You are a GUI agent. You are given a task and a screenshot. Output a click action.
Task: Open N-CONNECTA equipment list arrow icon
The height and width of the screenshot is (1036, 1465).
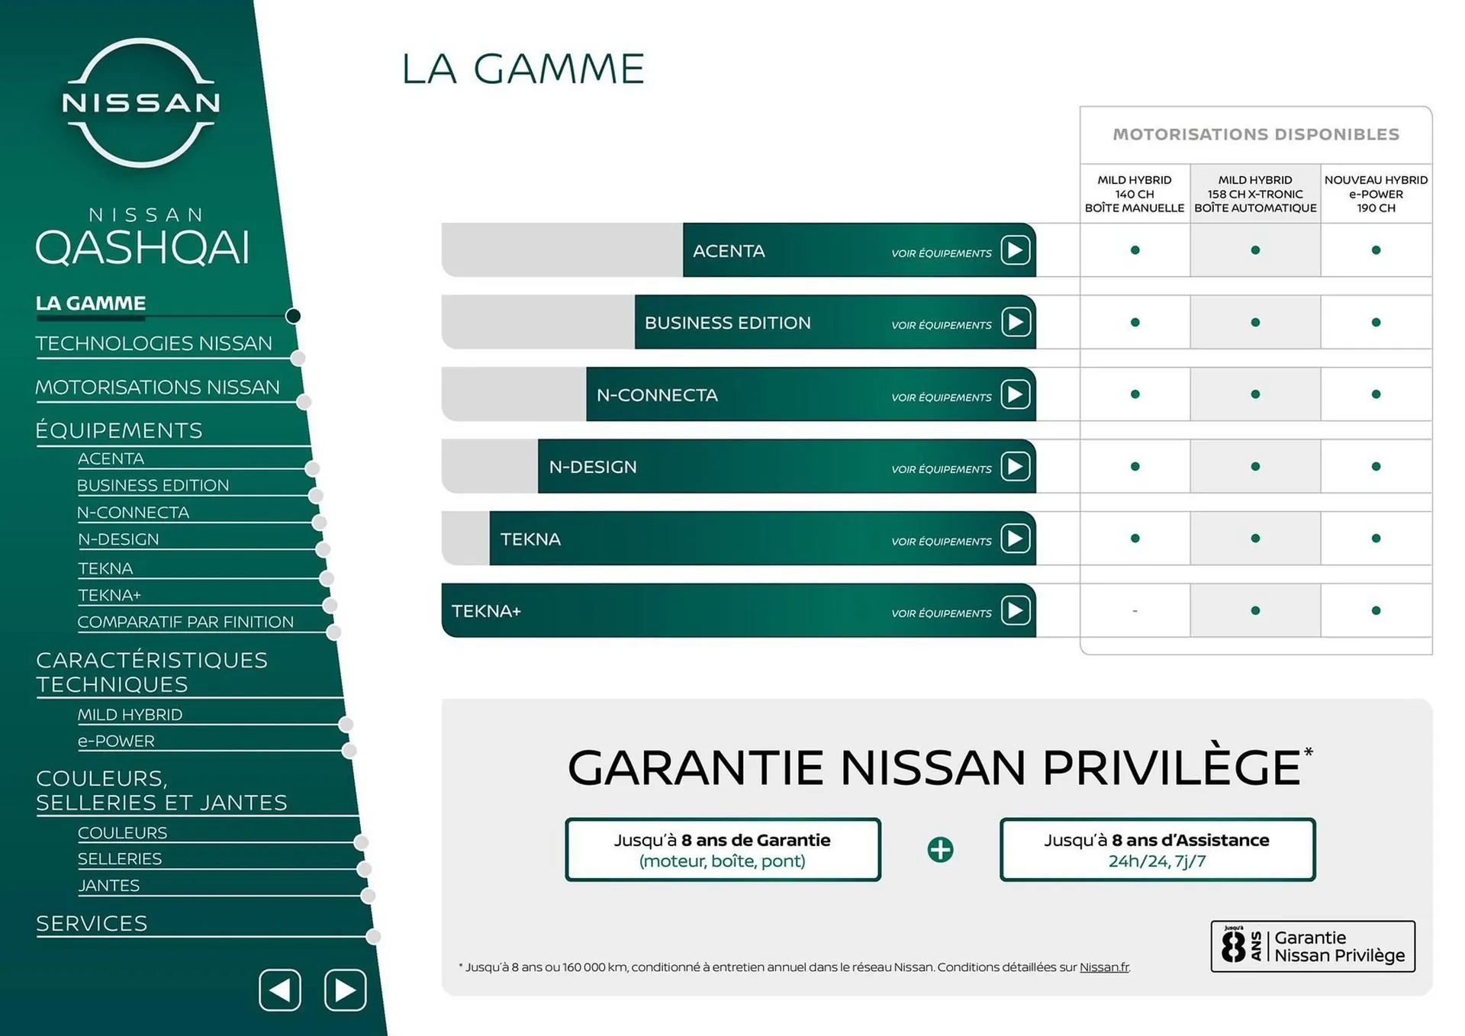click(x=1016, y=396)
